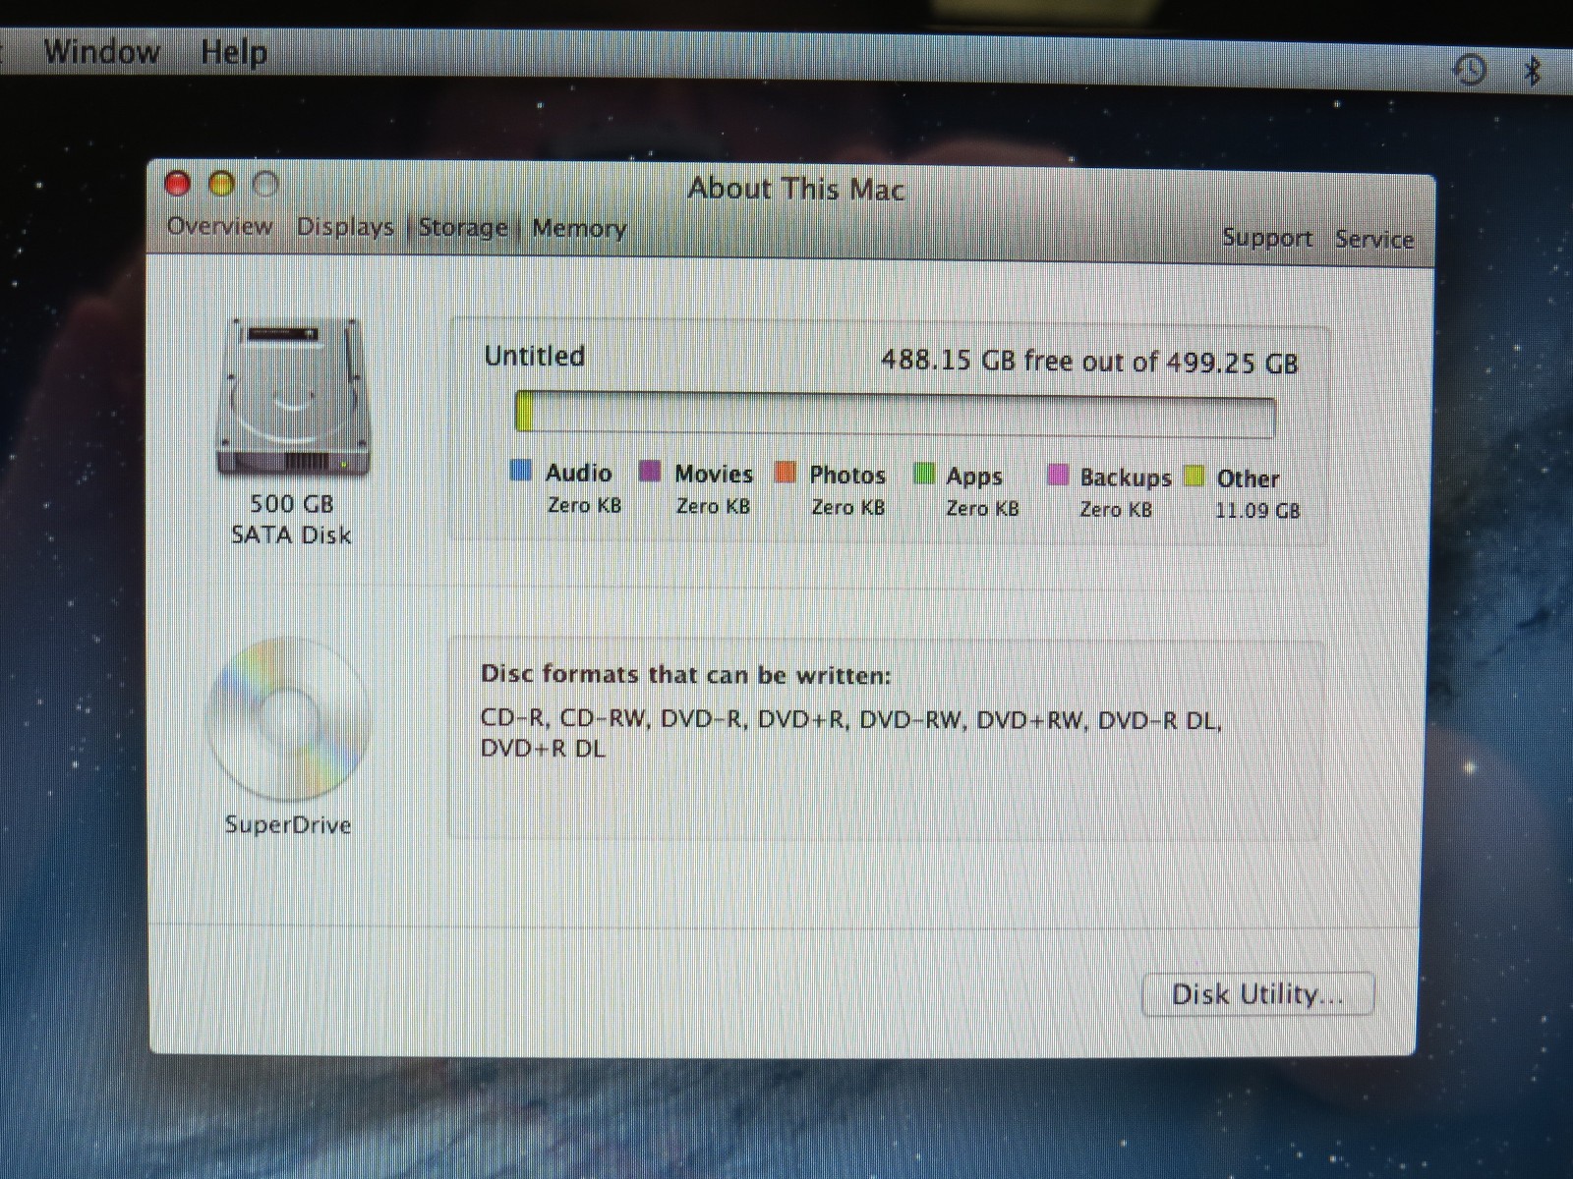
Task: Open the Bluetooth menu bar icon
Action: [1532, 70]
